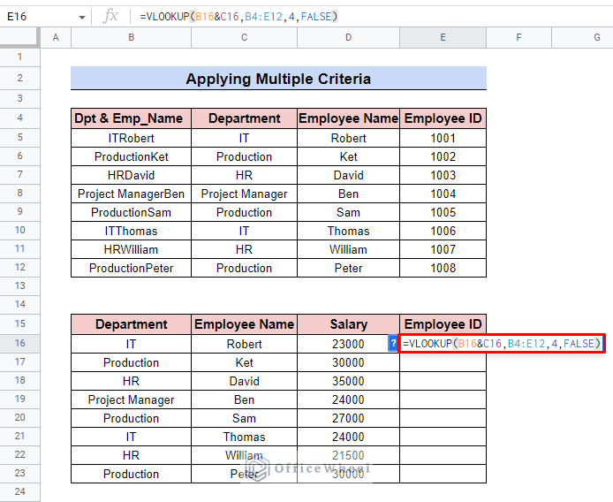The width and height of the screenshot is (613, 502).
Task: Select the ProductionKet cell
Action: [131, 156]
